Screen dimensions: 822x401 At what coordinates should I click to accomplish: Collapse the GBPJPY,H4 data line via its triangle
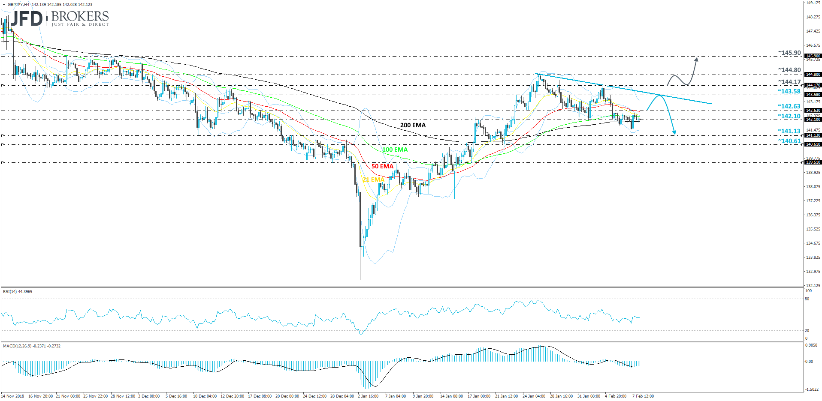click(x=4, y=3)
